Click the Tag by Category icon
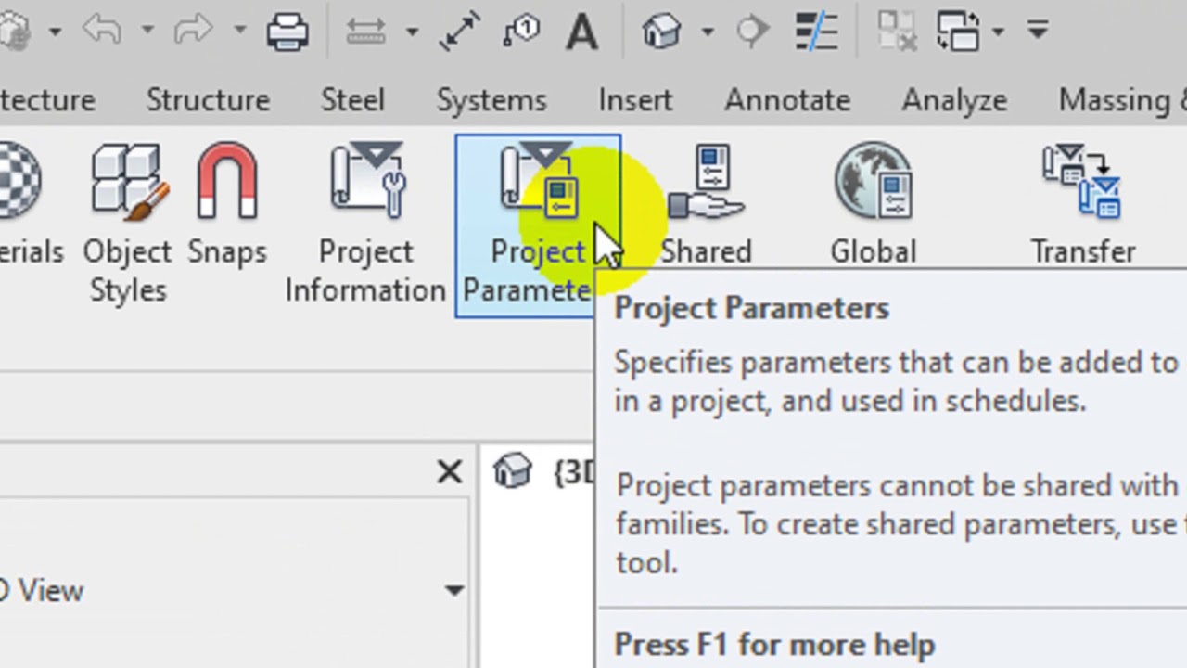The width and height of the screenshot is (1187, 668). click(x=521, y=32)
